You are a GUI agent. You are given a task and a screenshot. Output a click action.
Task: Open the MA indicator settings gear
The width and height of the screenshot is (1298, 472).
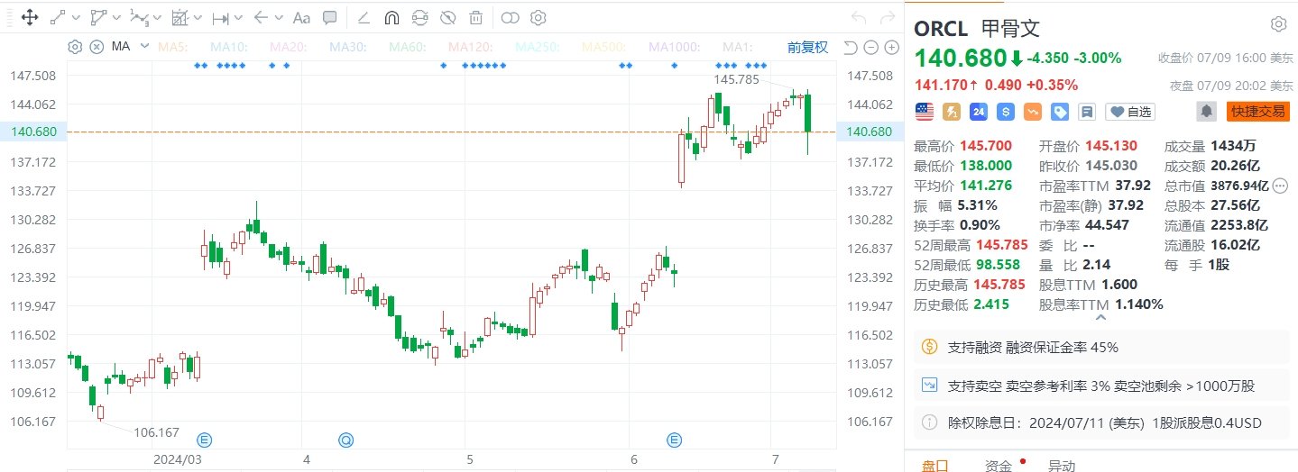pyautogui.click(x=75, y=47)
